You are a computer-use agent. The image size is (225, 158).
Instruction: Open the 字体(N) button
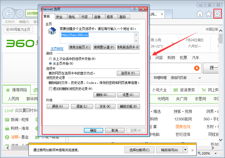pyautogui.click(x=105, y=106)
